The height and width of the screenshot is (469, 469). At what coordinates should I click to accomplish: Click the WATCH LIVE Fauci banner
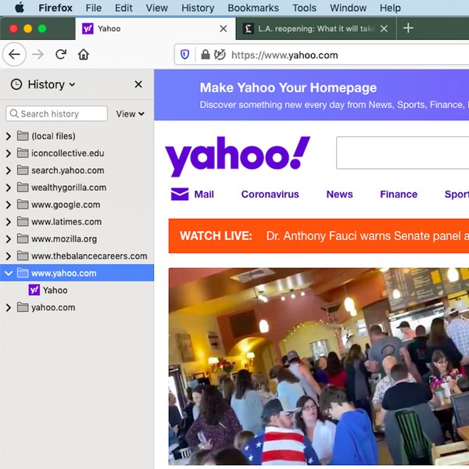tap(319, 236)
